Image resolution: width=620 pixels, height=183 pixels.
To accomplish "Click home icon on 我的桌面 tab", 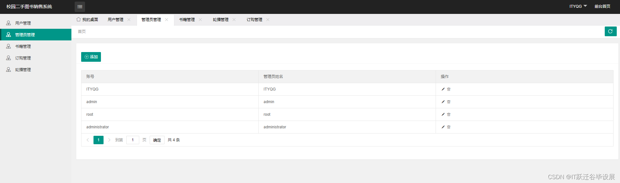I will click(x=79, y=19).
